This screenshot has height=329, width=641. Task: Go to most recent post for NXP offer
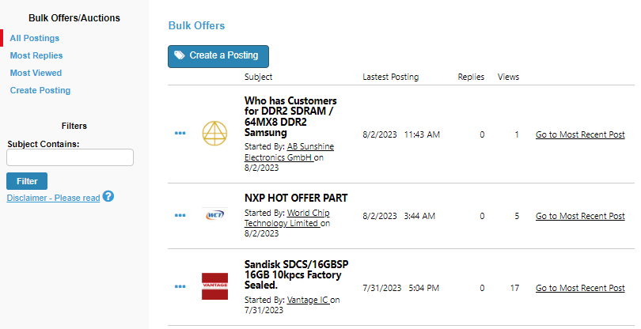580,216
